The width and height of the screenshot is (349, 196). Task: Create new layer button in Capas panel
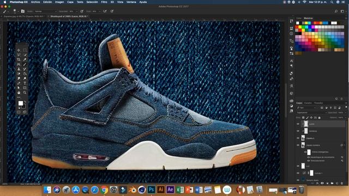pyautogui.click(x=337, y=183)
